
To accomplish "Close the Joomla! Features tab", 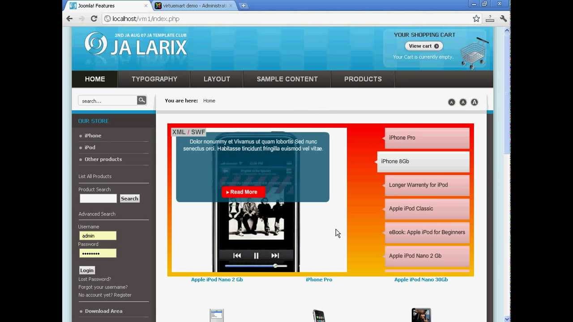I will (x=146, y=6).
